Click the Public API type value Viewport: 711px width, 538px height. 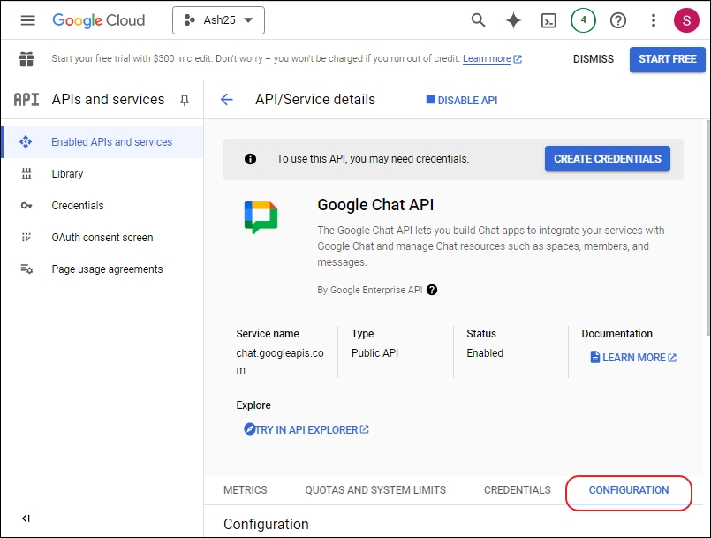point(374,352)
